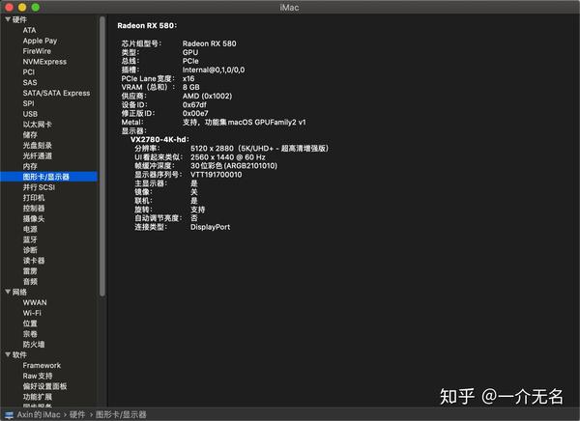
Task: Open the 摄像头 entry
Action: coord(34,218)
